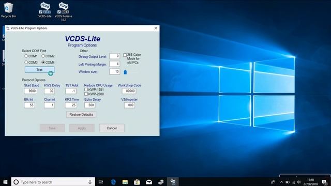
Task: Click the 'Type here to search' taskbar box
Action: (53, 182)
